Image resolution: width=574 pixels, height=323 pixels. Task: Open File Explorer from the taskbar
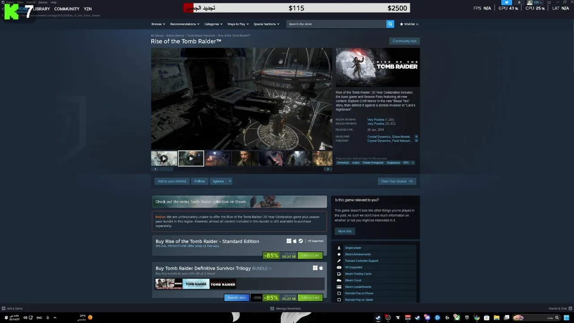click(x=496, y=318)
